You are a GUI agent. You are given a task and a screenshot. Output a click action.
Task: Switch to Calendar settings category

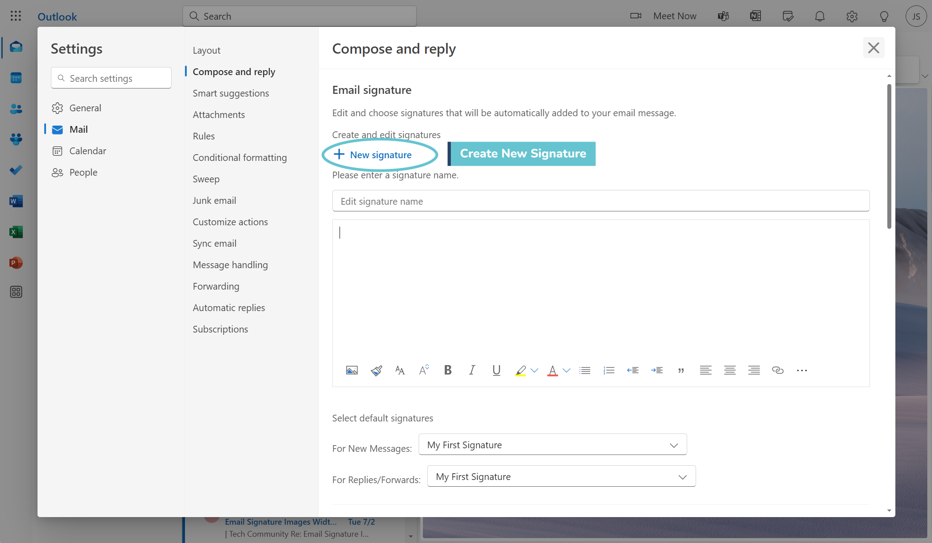pyautogui.click(x=88, y=151)
